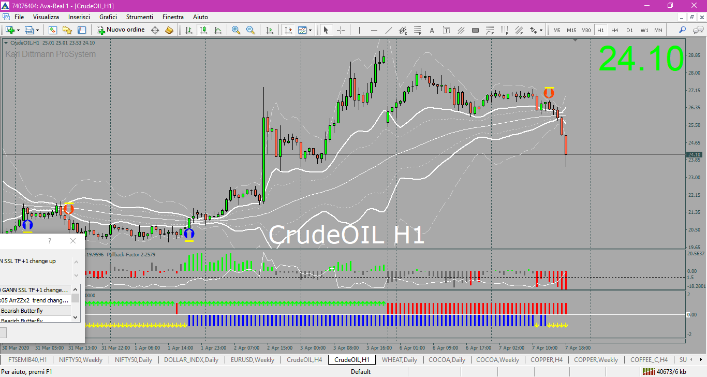The image size is (707, 377).
Task: Open the Inserisci menu
Action: tap(79, 17)
